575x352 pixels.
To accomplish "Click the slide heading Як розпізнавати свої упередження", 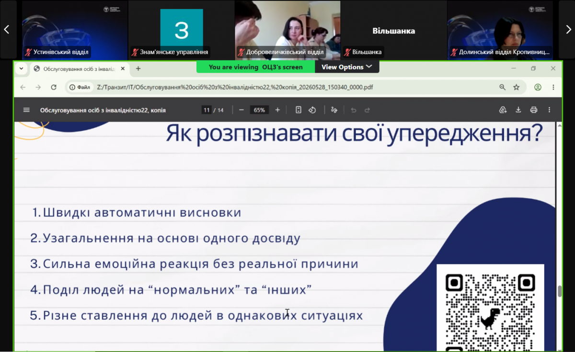I will click(354, 134).
